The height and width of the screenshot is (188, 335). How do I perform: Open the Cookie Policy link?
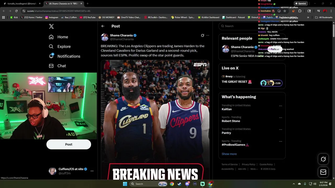(266, 164)
